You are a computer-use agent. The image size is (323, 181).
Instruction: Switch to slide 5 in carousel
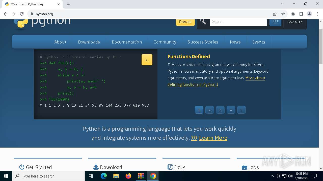[241, 110]
